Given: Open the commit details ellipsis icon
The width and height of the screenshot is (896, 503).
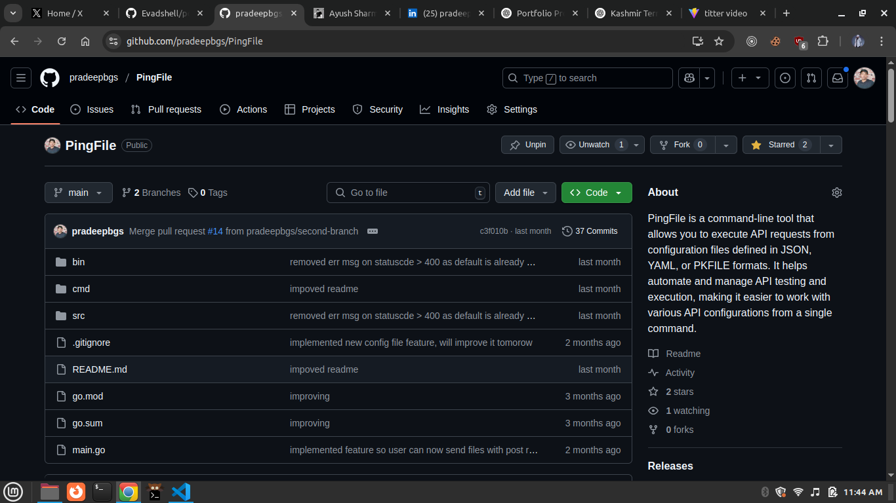Looking at the screenshot, I should click(373, 231).
